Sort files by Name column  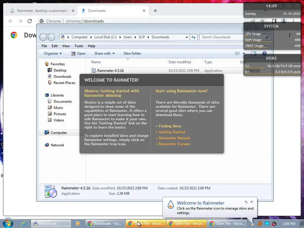[x=128, y=62]
